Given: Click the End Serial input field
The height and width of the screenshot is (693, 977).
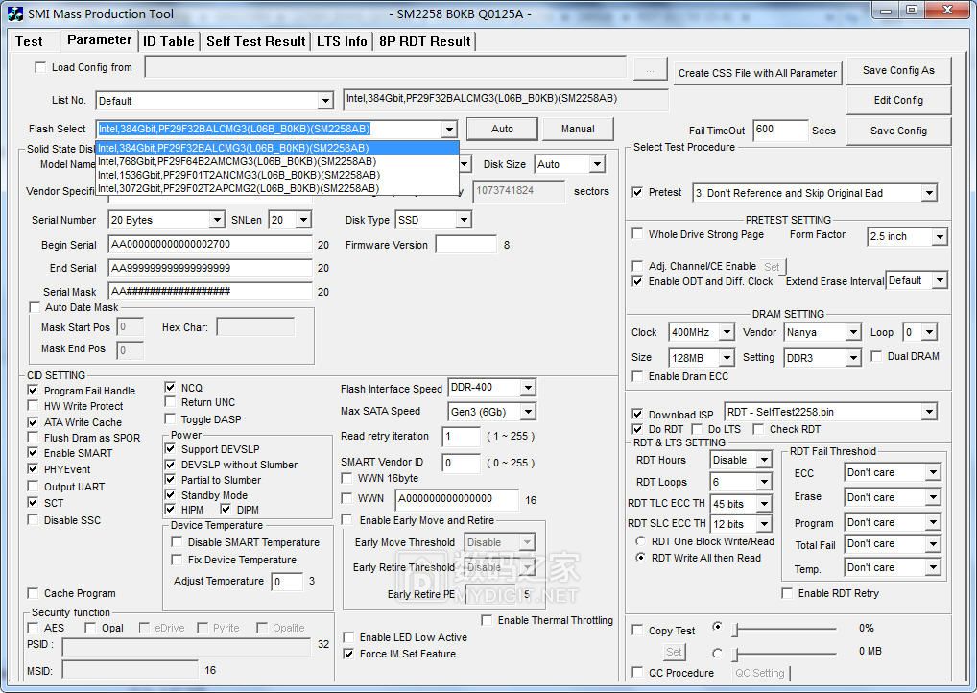Looking at the screenshot, I should click(210, 268).
